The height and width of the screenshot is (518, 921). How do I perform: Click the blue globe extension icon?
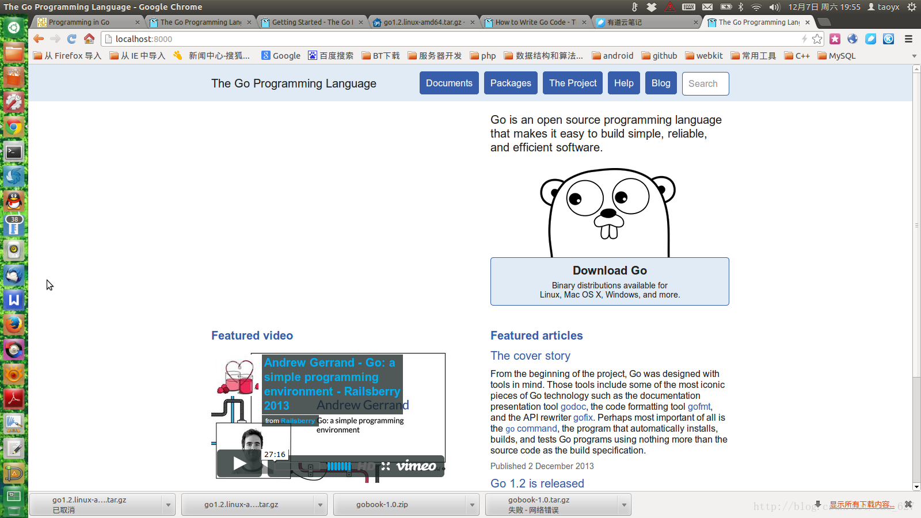[853, 39]
